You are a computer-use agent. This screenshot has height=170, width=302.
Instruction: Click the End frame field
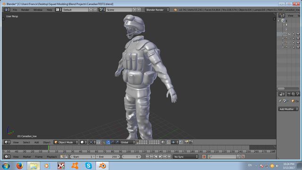108,157
